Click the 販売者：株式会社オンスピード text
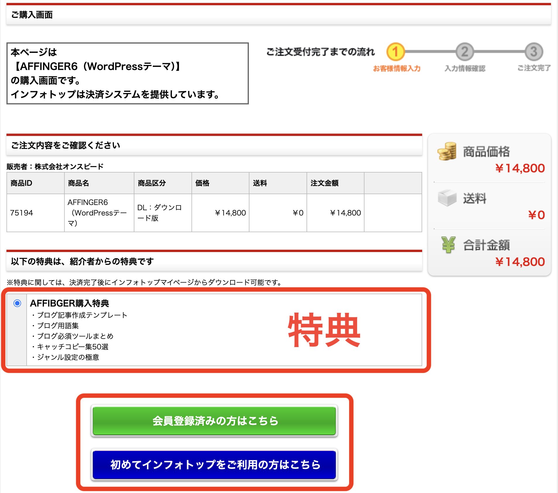 pos(55,167)
